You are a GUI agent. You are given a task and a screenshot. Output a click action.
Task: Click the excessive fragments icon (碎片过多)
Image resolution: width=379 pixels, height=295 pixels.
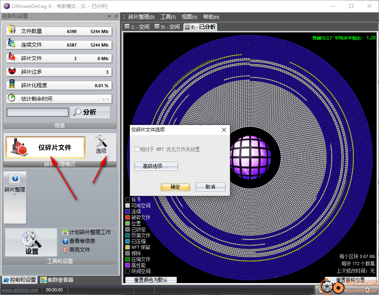12,71
